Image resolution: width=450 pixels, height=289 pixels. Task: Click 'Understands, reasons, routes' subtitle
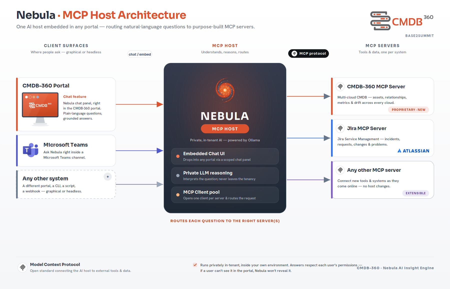(x=225, y=52)
